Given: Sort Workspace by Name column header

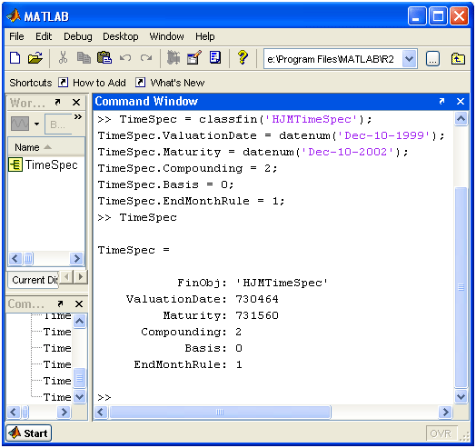Looking at the screenshot, I should coord(45,147).
